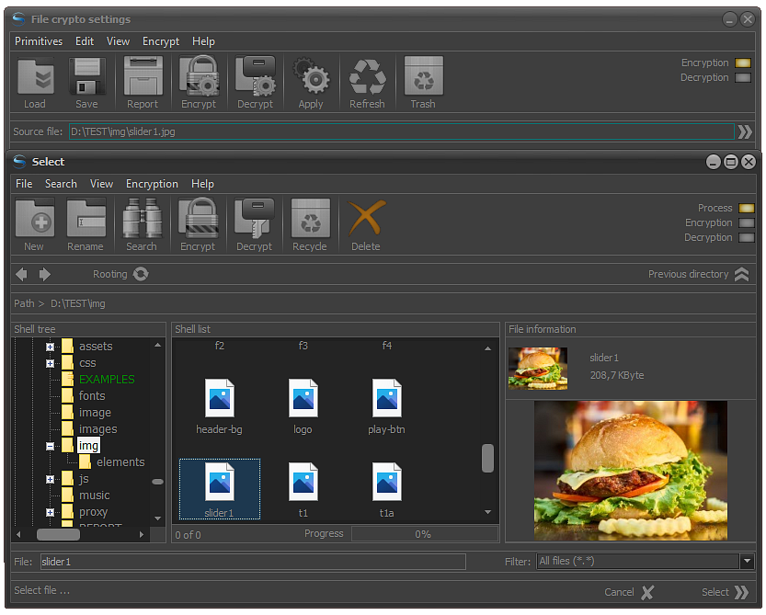Go to Previous directory

point(699,275)
